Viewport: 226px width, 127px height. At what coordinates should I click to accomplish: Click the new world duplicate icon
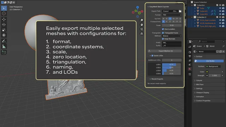(220, 52)
